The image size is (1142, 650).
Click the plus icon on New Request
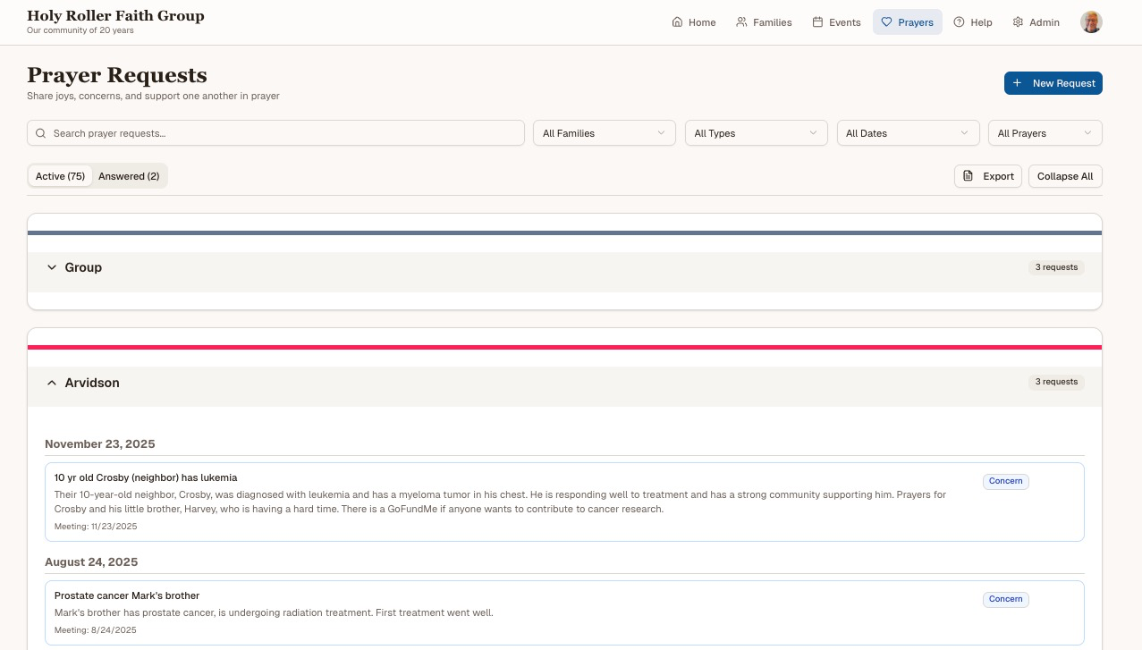[1017, 82]
